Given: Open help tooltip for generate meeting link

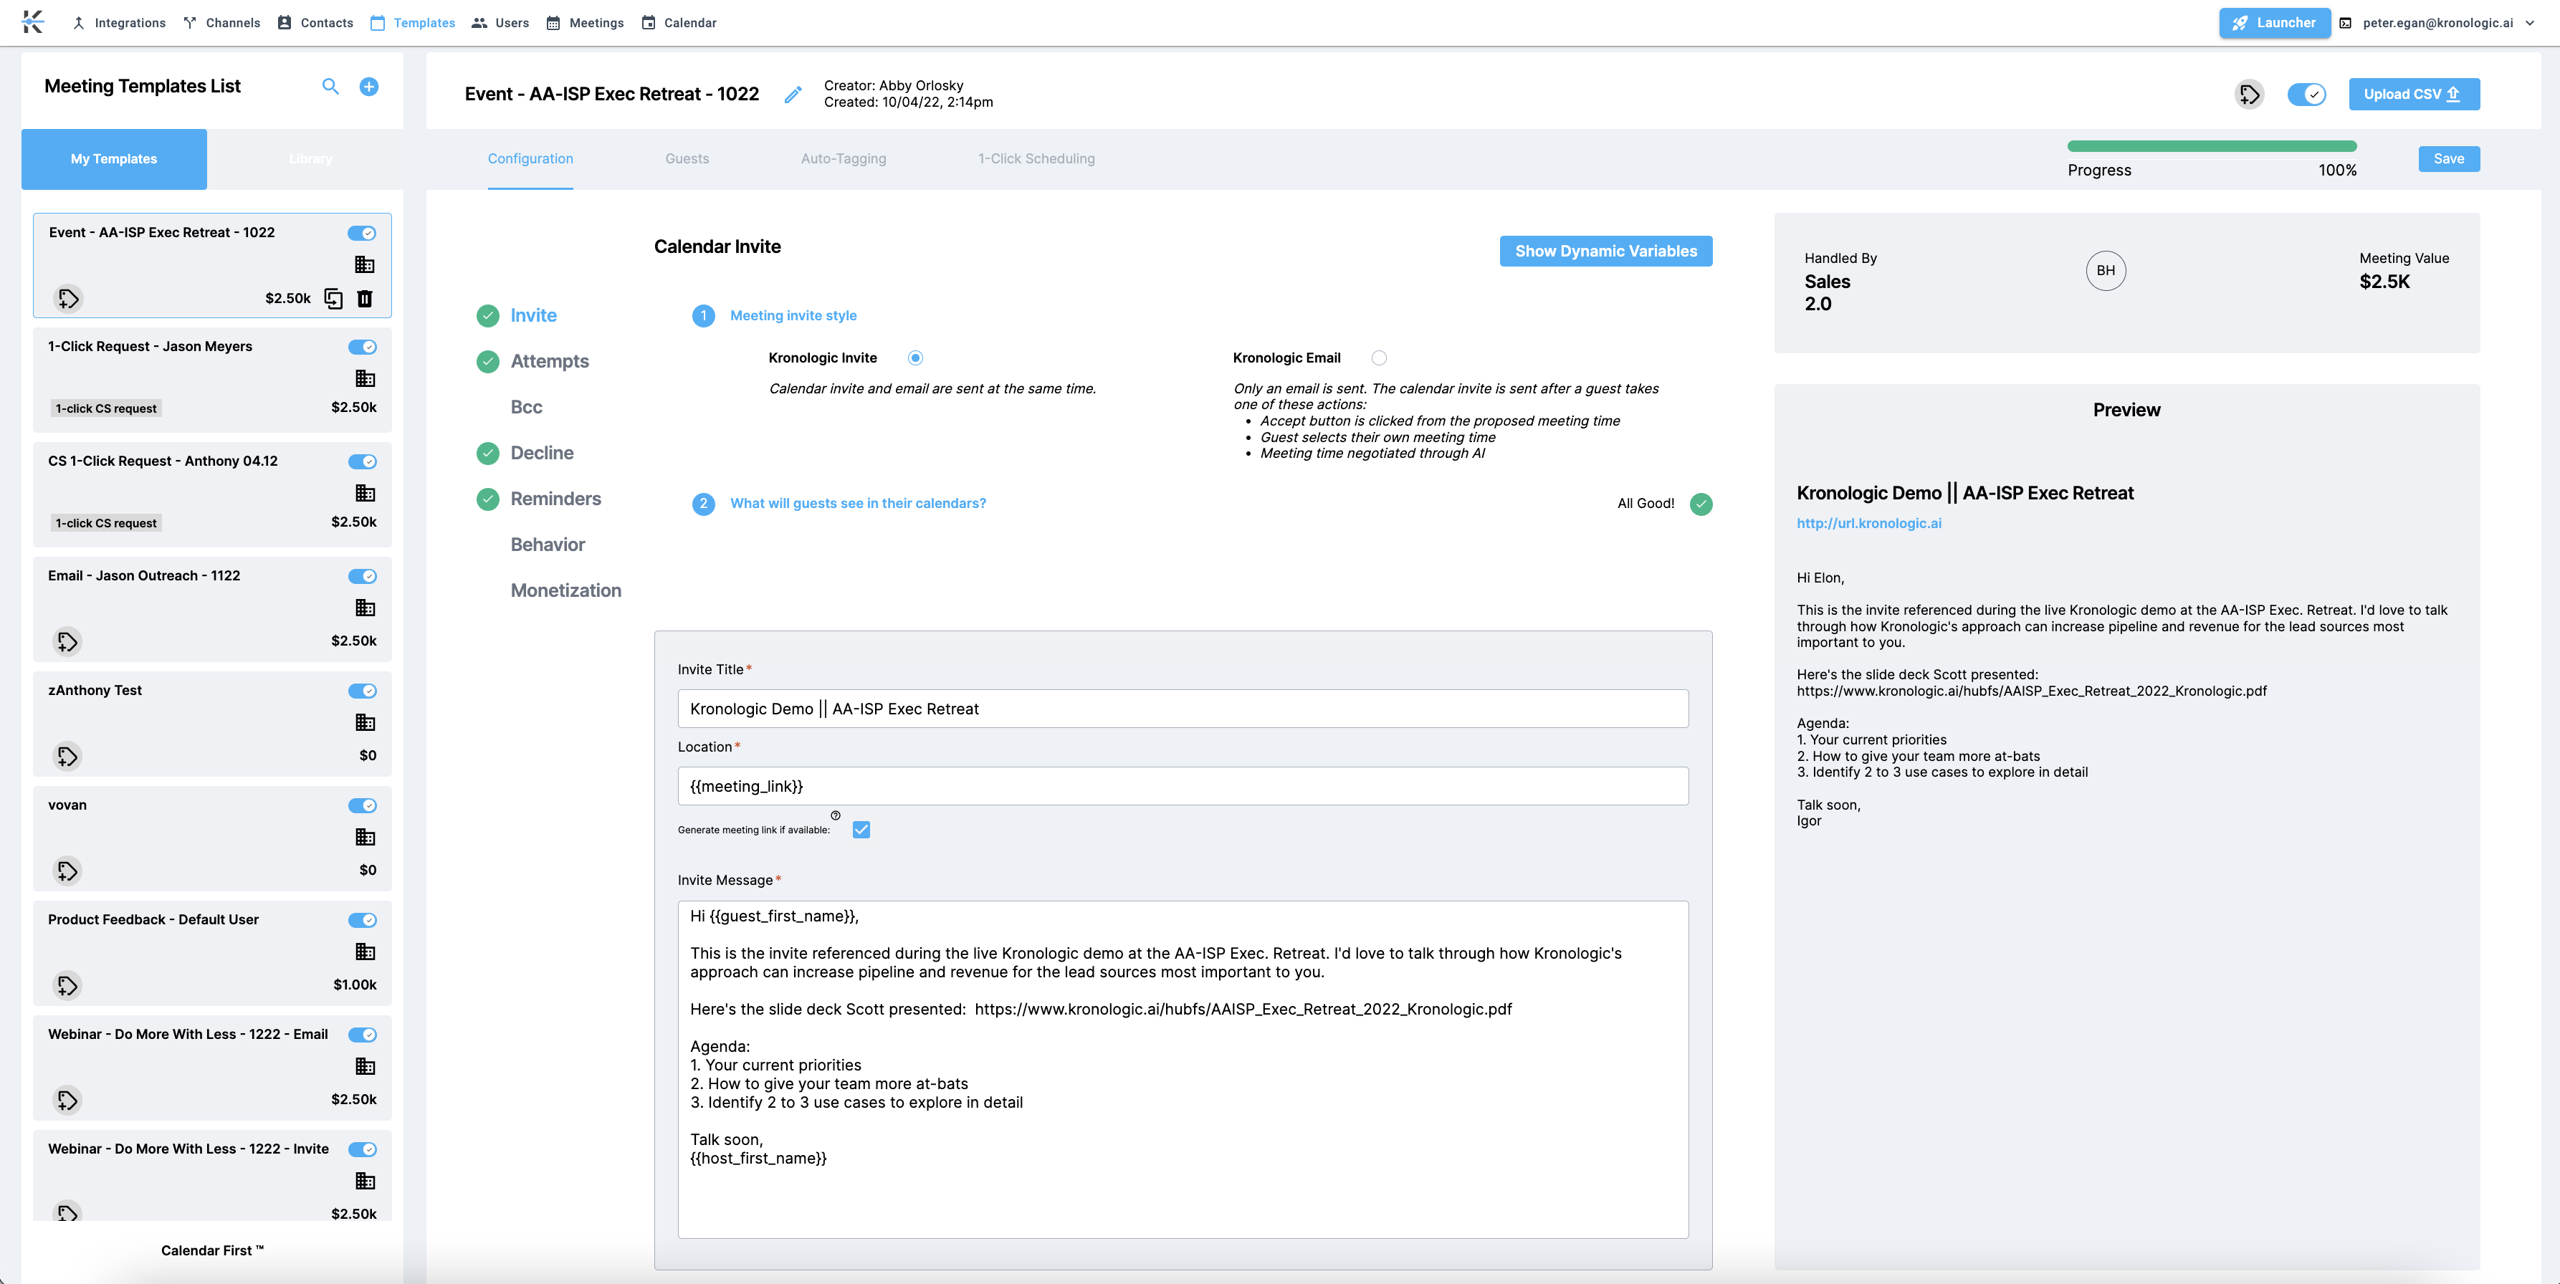Looking at the screenshot, I should click(835, 815).
